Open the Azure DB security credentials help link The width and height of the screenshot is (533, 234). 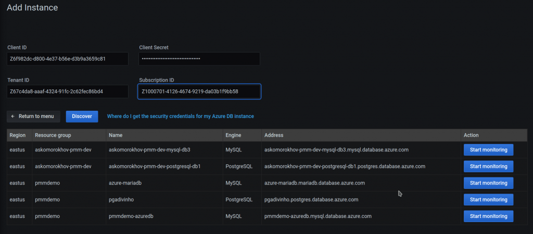[x=181, y=116]
